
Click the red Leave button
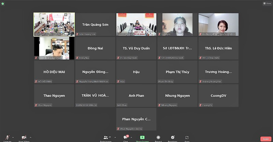tap(266, 139)
